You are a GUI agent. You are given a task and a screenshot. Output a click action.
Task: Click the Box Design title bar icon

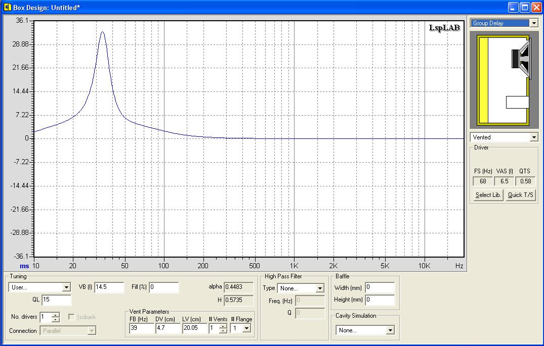pos(7,7)
